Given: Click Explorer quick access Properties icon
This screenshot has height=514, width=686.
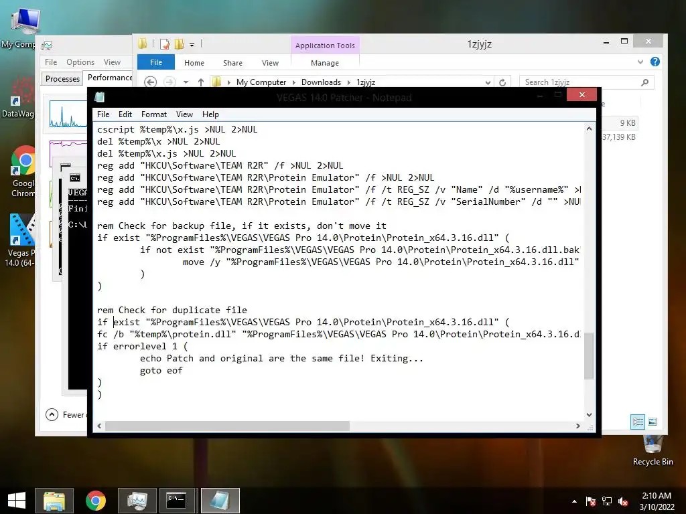Looking at the screenshot, I should (165, 44).
